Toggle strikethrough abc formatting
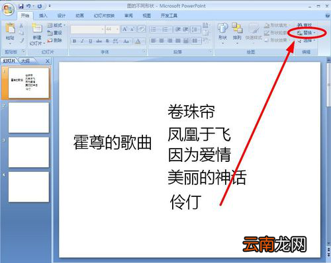This screenshot has height=263, width=331. click(99, 41)
